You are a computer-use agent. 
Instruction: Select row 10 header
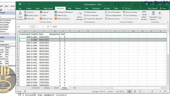(18, 60)
